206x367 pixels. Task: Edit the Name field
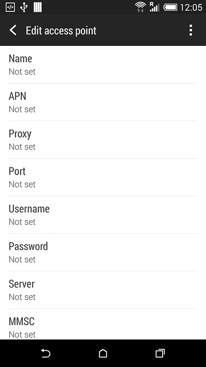(103, 65)
